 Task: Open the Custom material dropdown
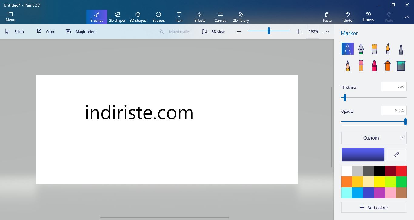coord(374,138)
